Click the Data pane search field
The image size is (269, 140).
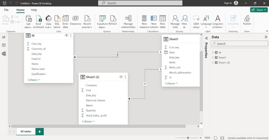(x=239, y=44)
